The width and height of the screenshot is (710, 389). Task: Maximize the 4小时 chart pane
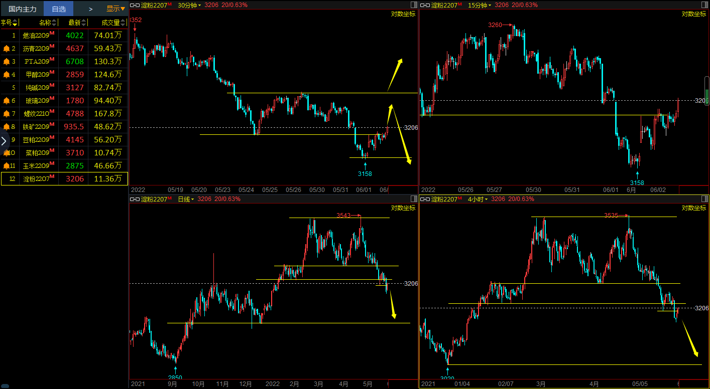[x=703, y=199]
